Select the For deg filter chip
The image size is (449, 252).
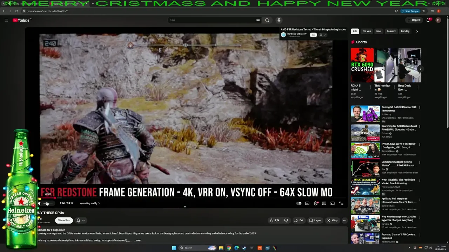(405, 31)
